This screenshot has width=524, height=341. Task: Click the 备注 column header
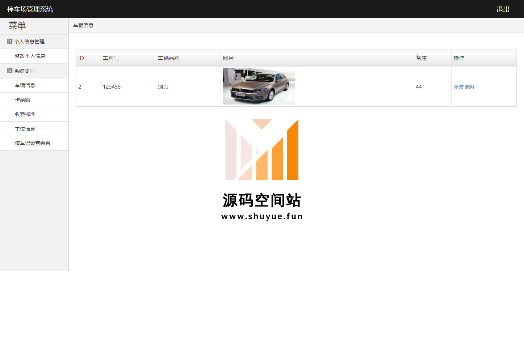pos(433,58)
